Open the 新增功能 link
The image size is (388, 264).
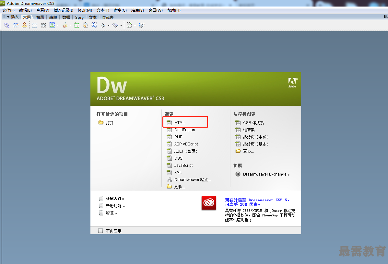115,206
